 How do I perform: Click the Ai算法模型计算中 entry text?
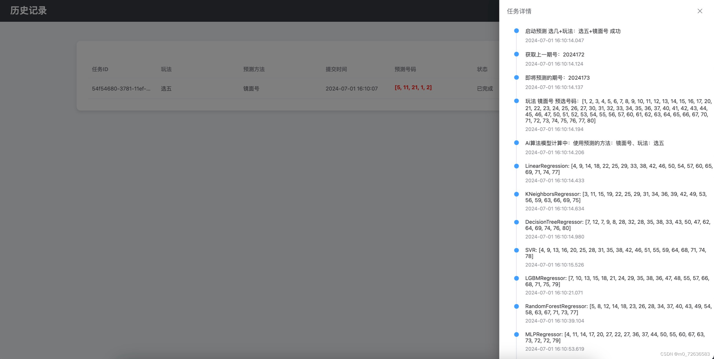595,143
